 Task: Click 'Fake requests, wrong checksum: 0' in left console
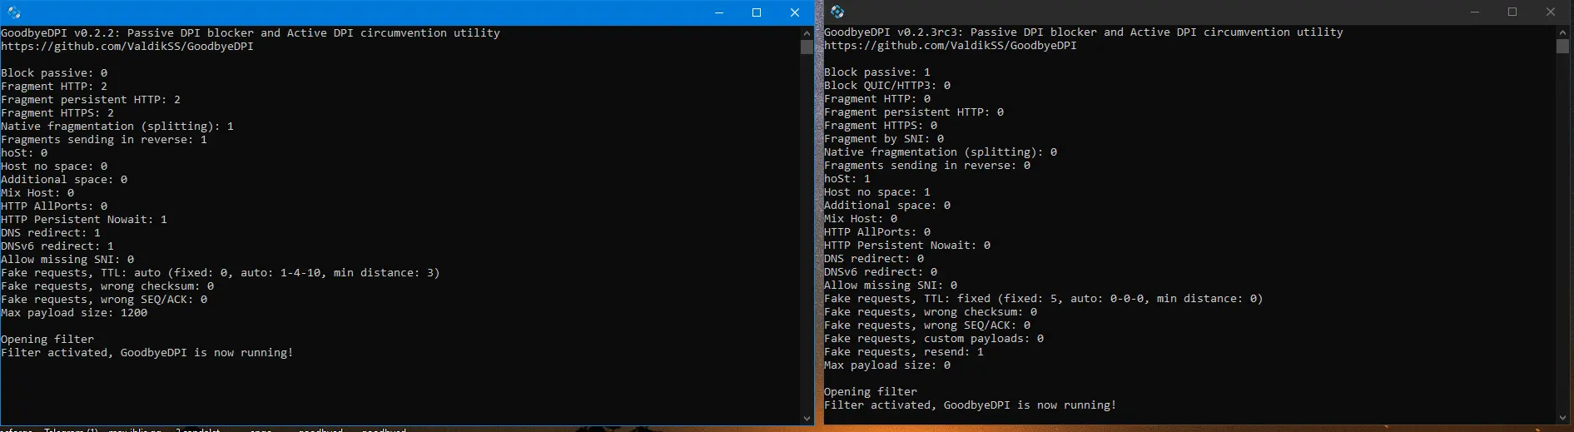click(107, 286)
